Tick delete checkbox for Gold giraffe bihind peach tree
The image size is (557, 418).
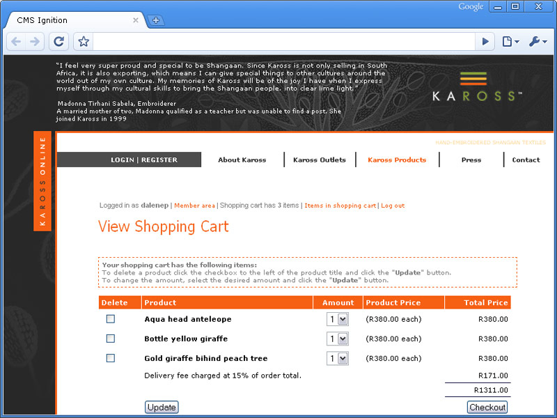(111, 358)
